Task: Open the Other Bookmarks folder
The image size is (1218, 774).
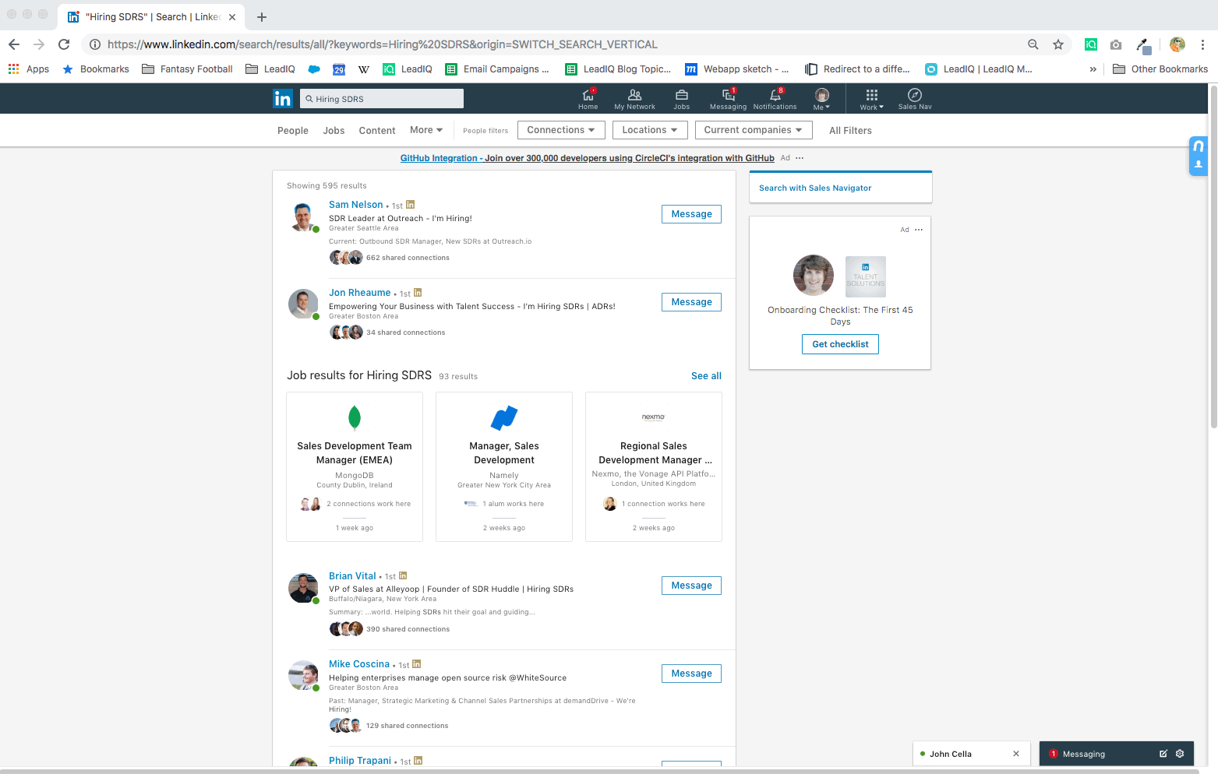Action: (1160, 69)
